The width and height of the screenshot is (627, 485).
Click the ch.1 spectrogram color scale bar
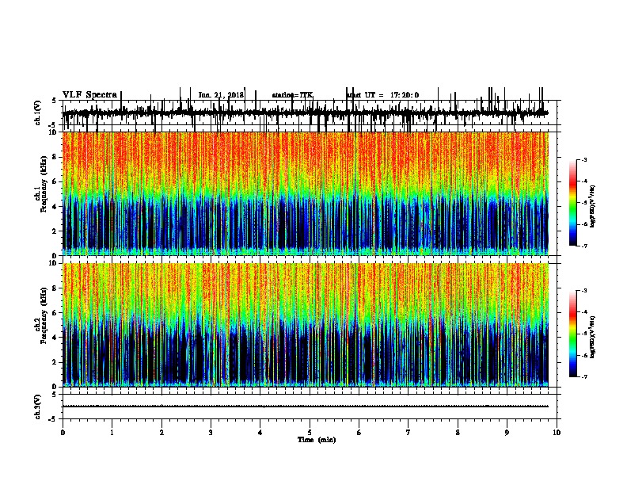click(573, 203)
